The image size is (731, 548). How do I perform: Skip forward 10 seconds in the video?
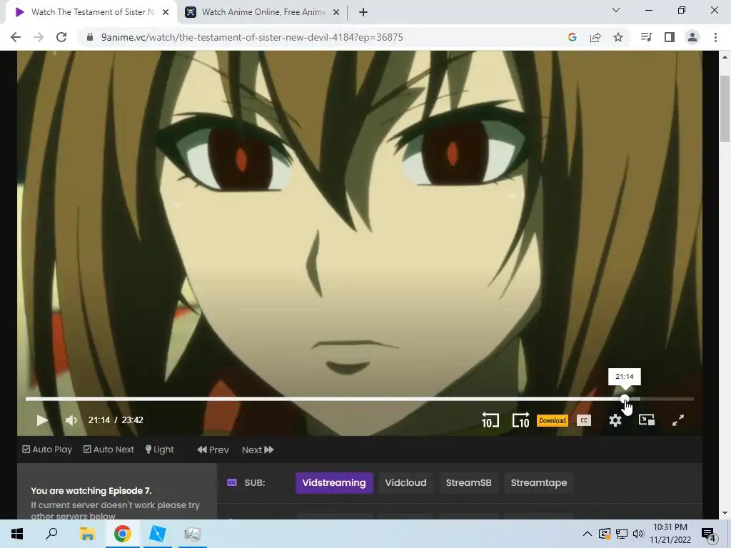coord(520,420)
